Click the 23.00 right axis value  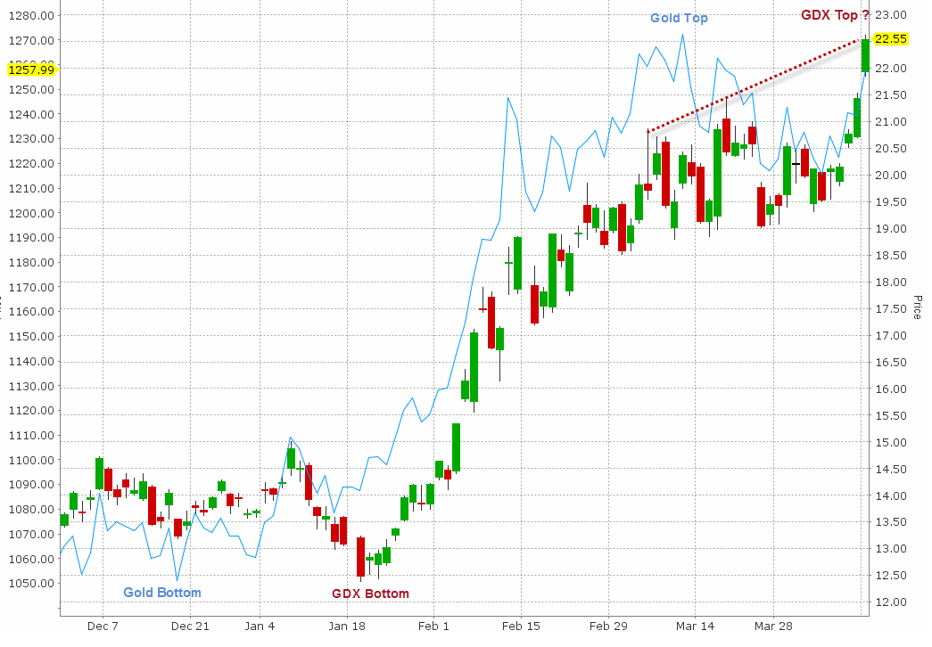(891, 15)
